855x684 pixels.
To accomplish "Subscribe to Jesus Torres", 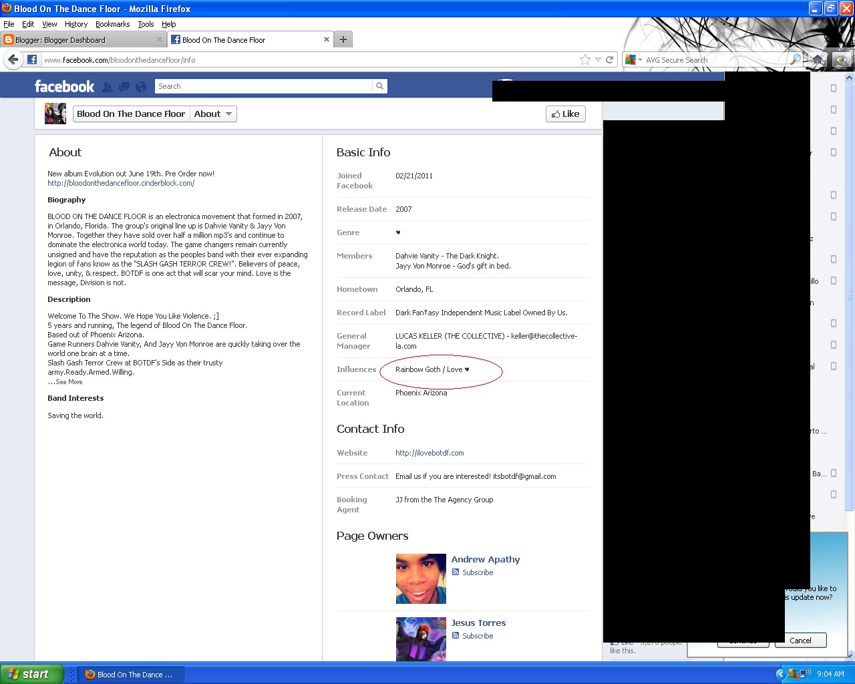I will 478,636.
